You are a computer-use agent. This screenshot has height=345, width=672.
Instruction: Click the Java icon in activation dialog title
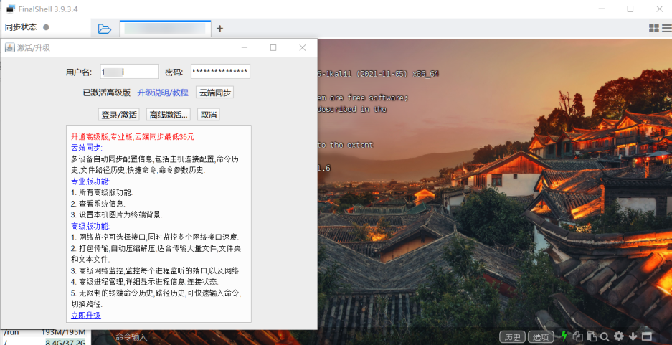[x=10, y=47]
